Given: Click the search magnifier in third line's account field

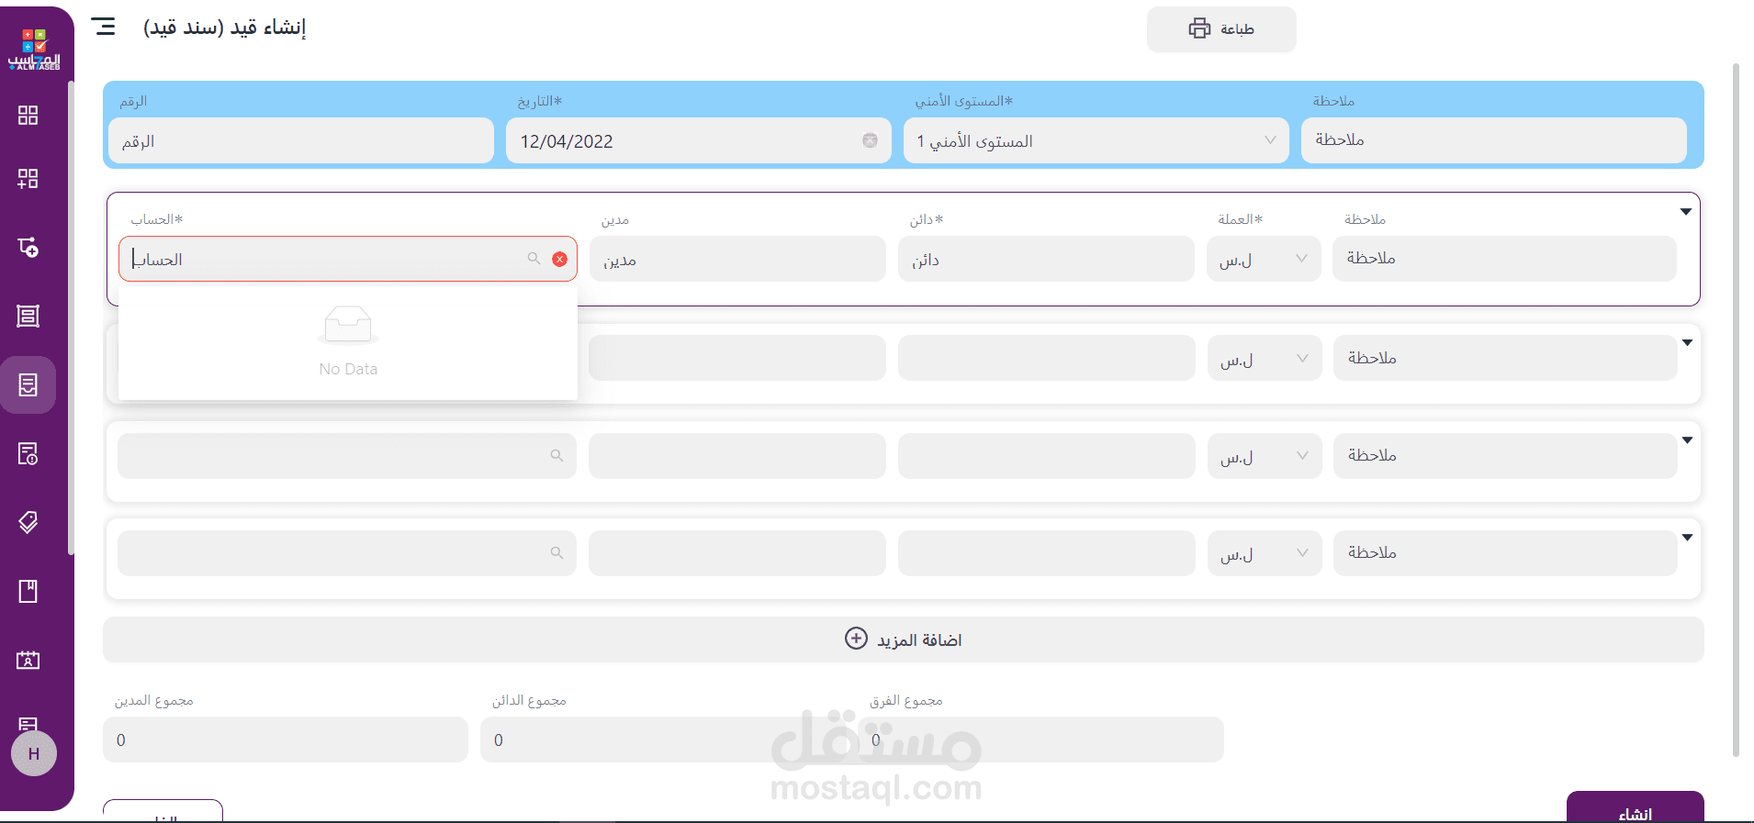Looking at the screenshot, I should click(557, 455).
